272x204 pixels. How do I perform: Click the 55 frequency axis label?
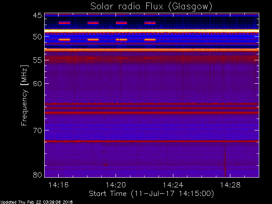click(37, 60)
